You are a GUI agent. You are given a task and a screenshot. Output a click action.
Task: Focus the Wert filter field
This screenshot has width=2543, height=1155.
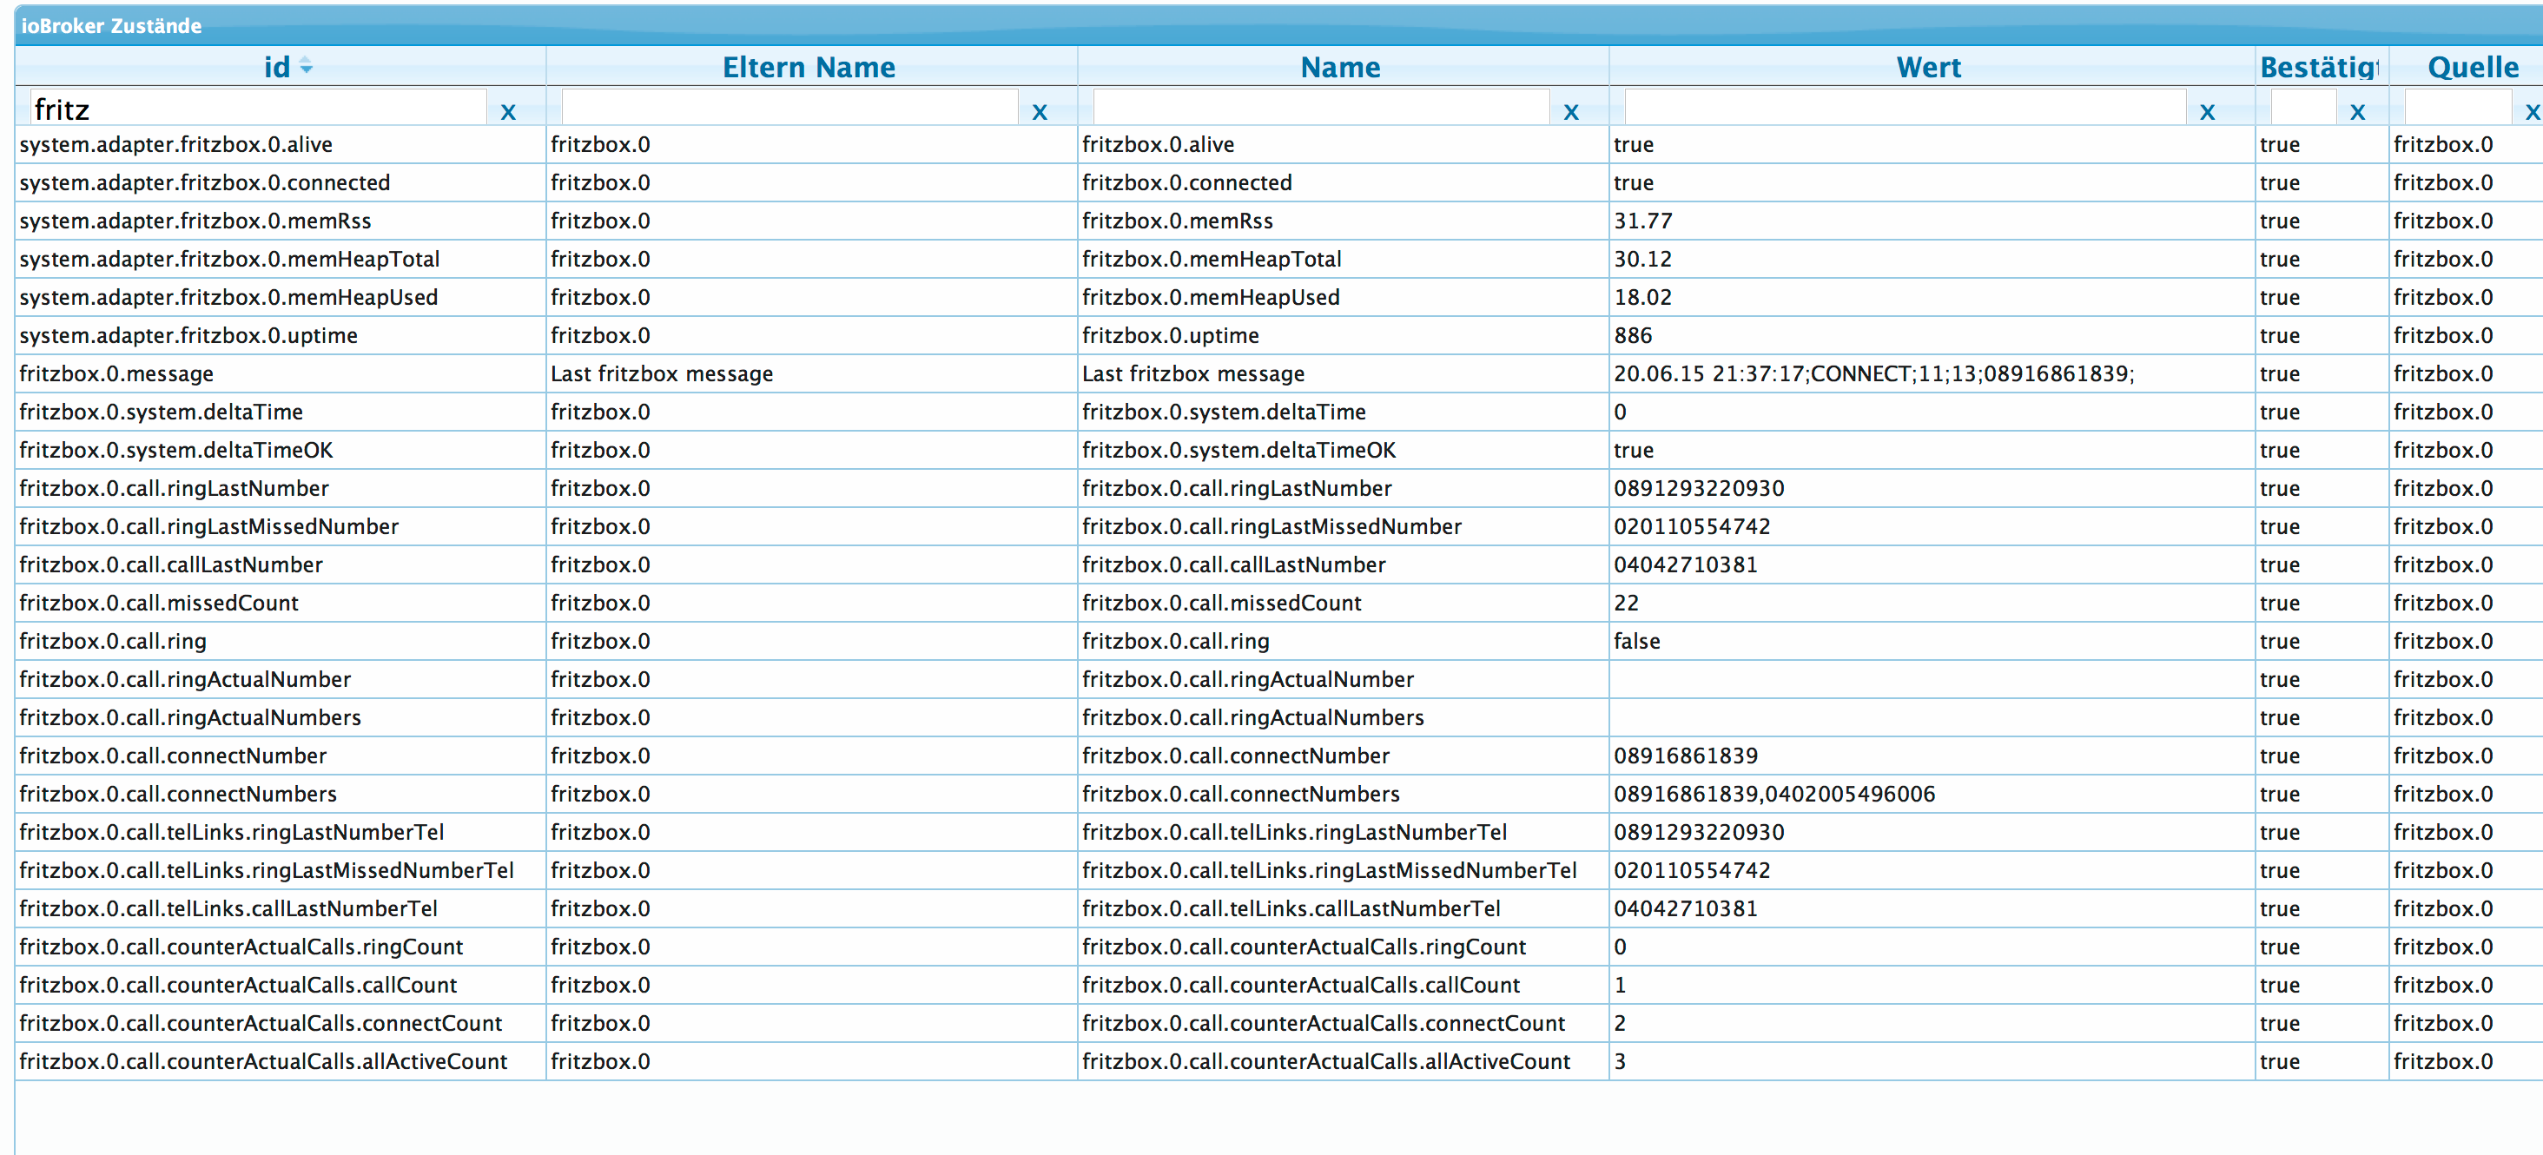(1905, 108)
